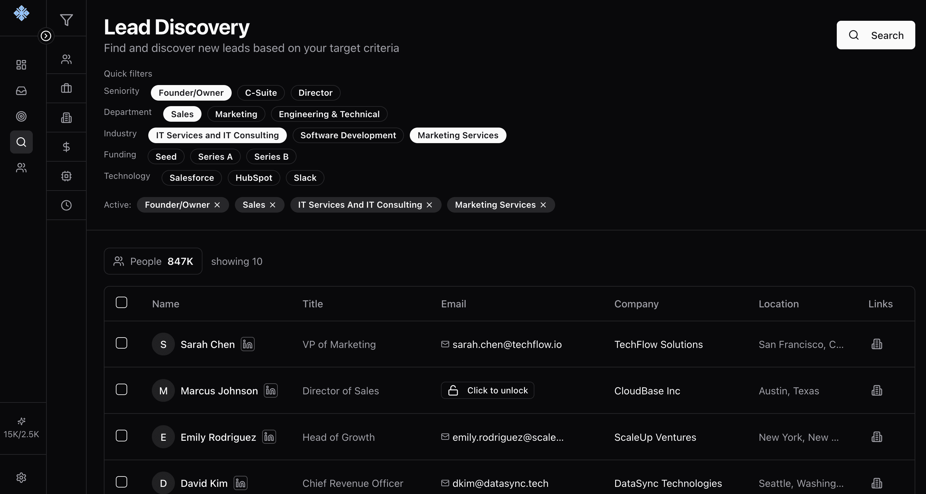Open Sarah Chen's LinkedIn icon

(x=248, y=344)
